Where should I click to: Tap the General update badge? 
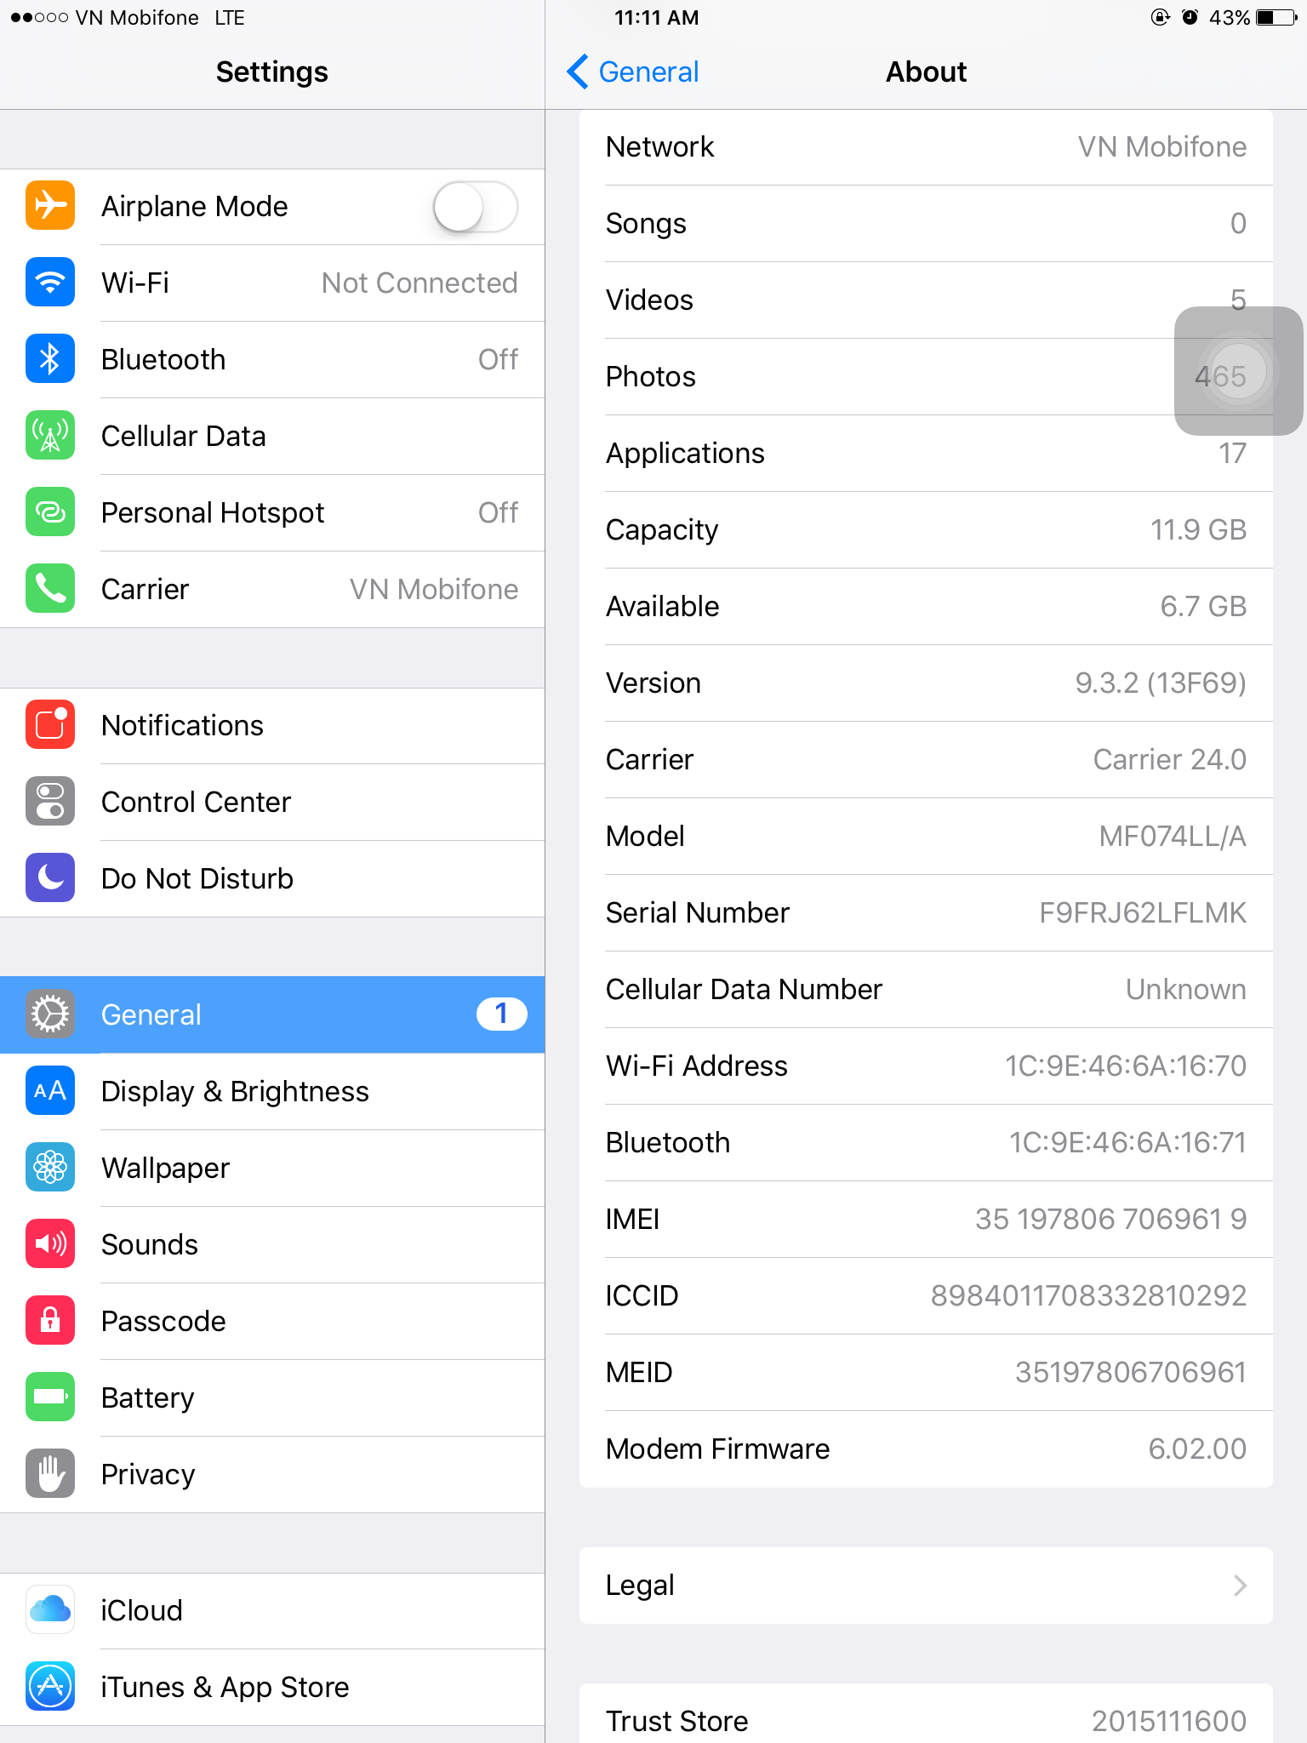click(501, 1014)
